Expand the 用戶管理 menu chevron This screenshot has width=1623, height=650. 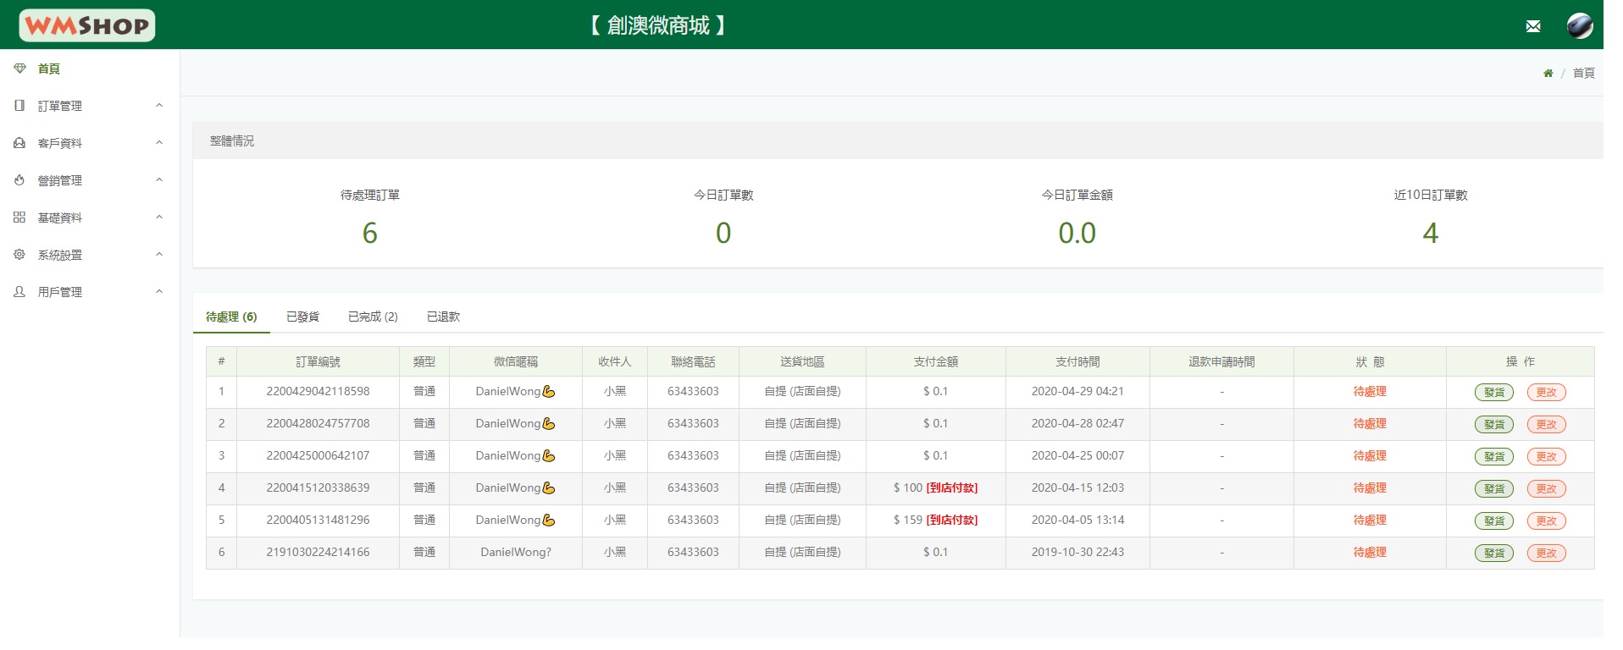[x=159, y=292]
